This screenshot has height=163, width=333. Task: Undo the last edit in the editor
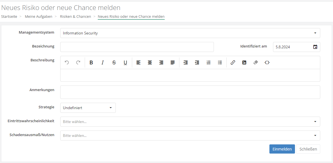point(67,63)
